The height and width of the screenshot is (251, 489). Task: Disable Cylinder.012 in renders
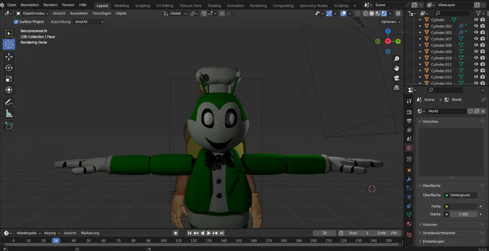(x=482, y=71)
